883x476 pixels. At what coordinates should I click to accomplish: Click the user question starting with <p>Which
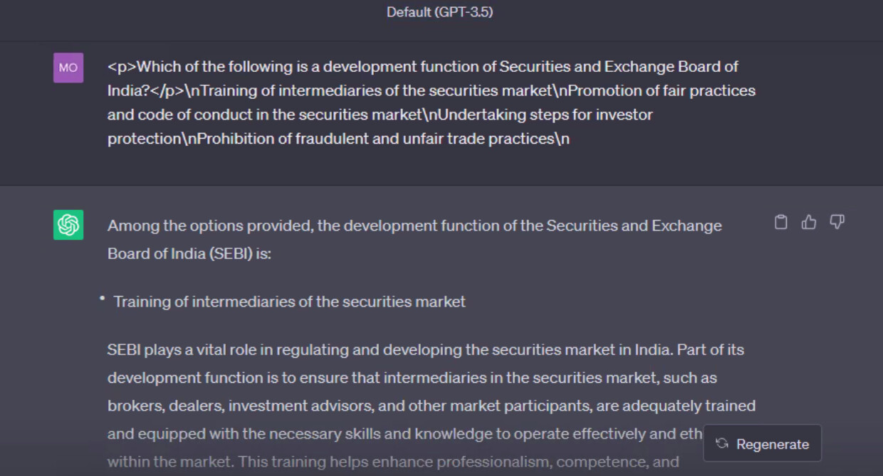pyautogui.click(x=432, y=102)
